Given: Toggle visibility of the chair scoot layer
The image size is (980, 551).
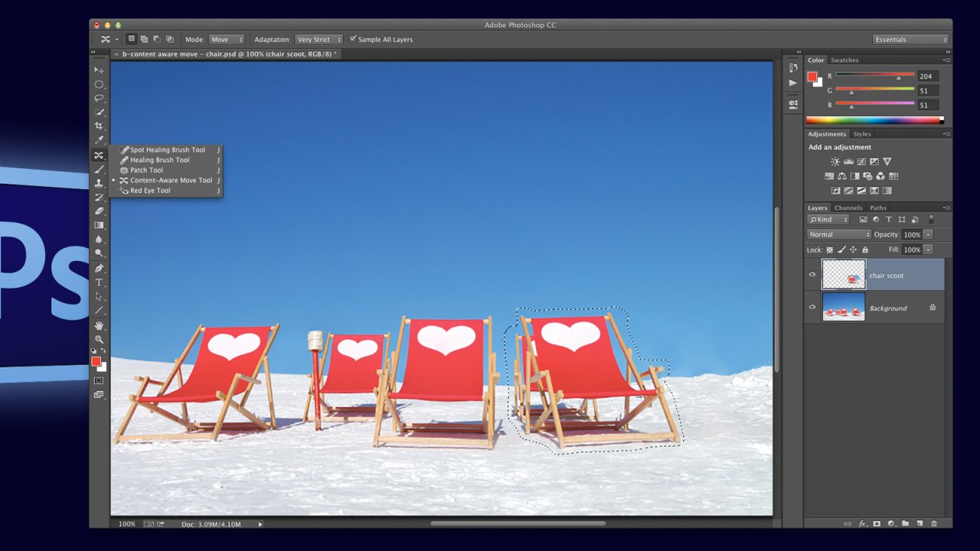Looking at the screenshot, I should (813, 274).
